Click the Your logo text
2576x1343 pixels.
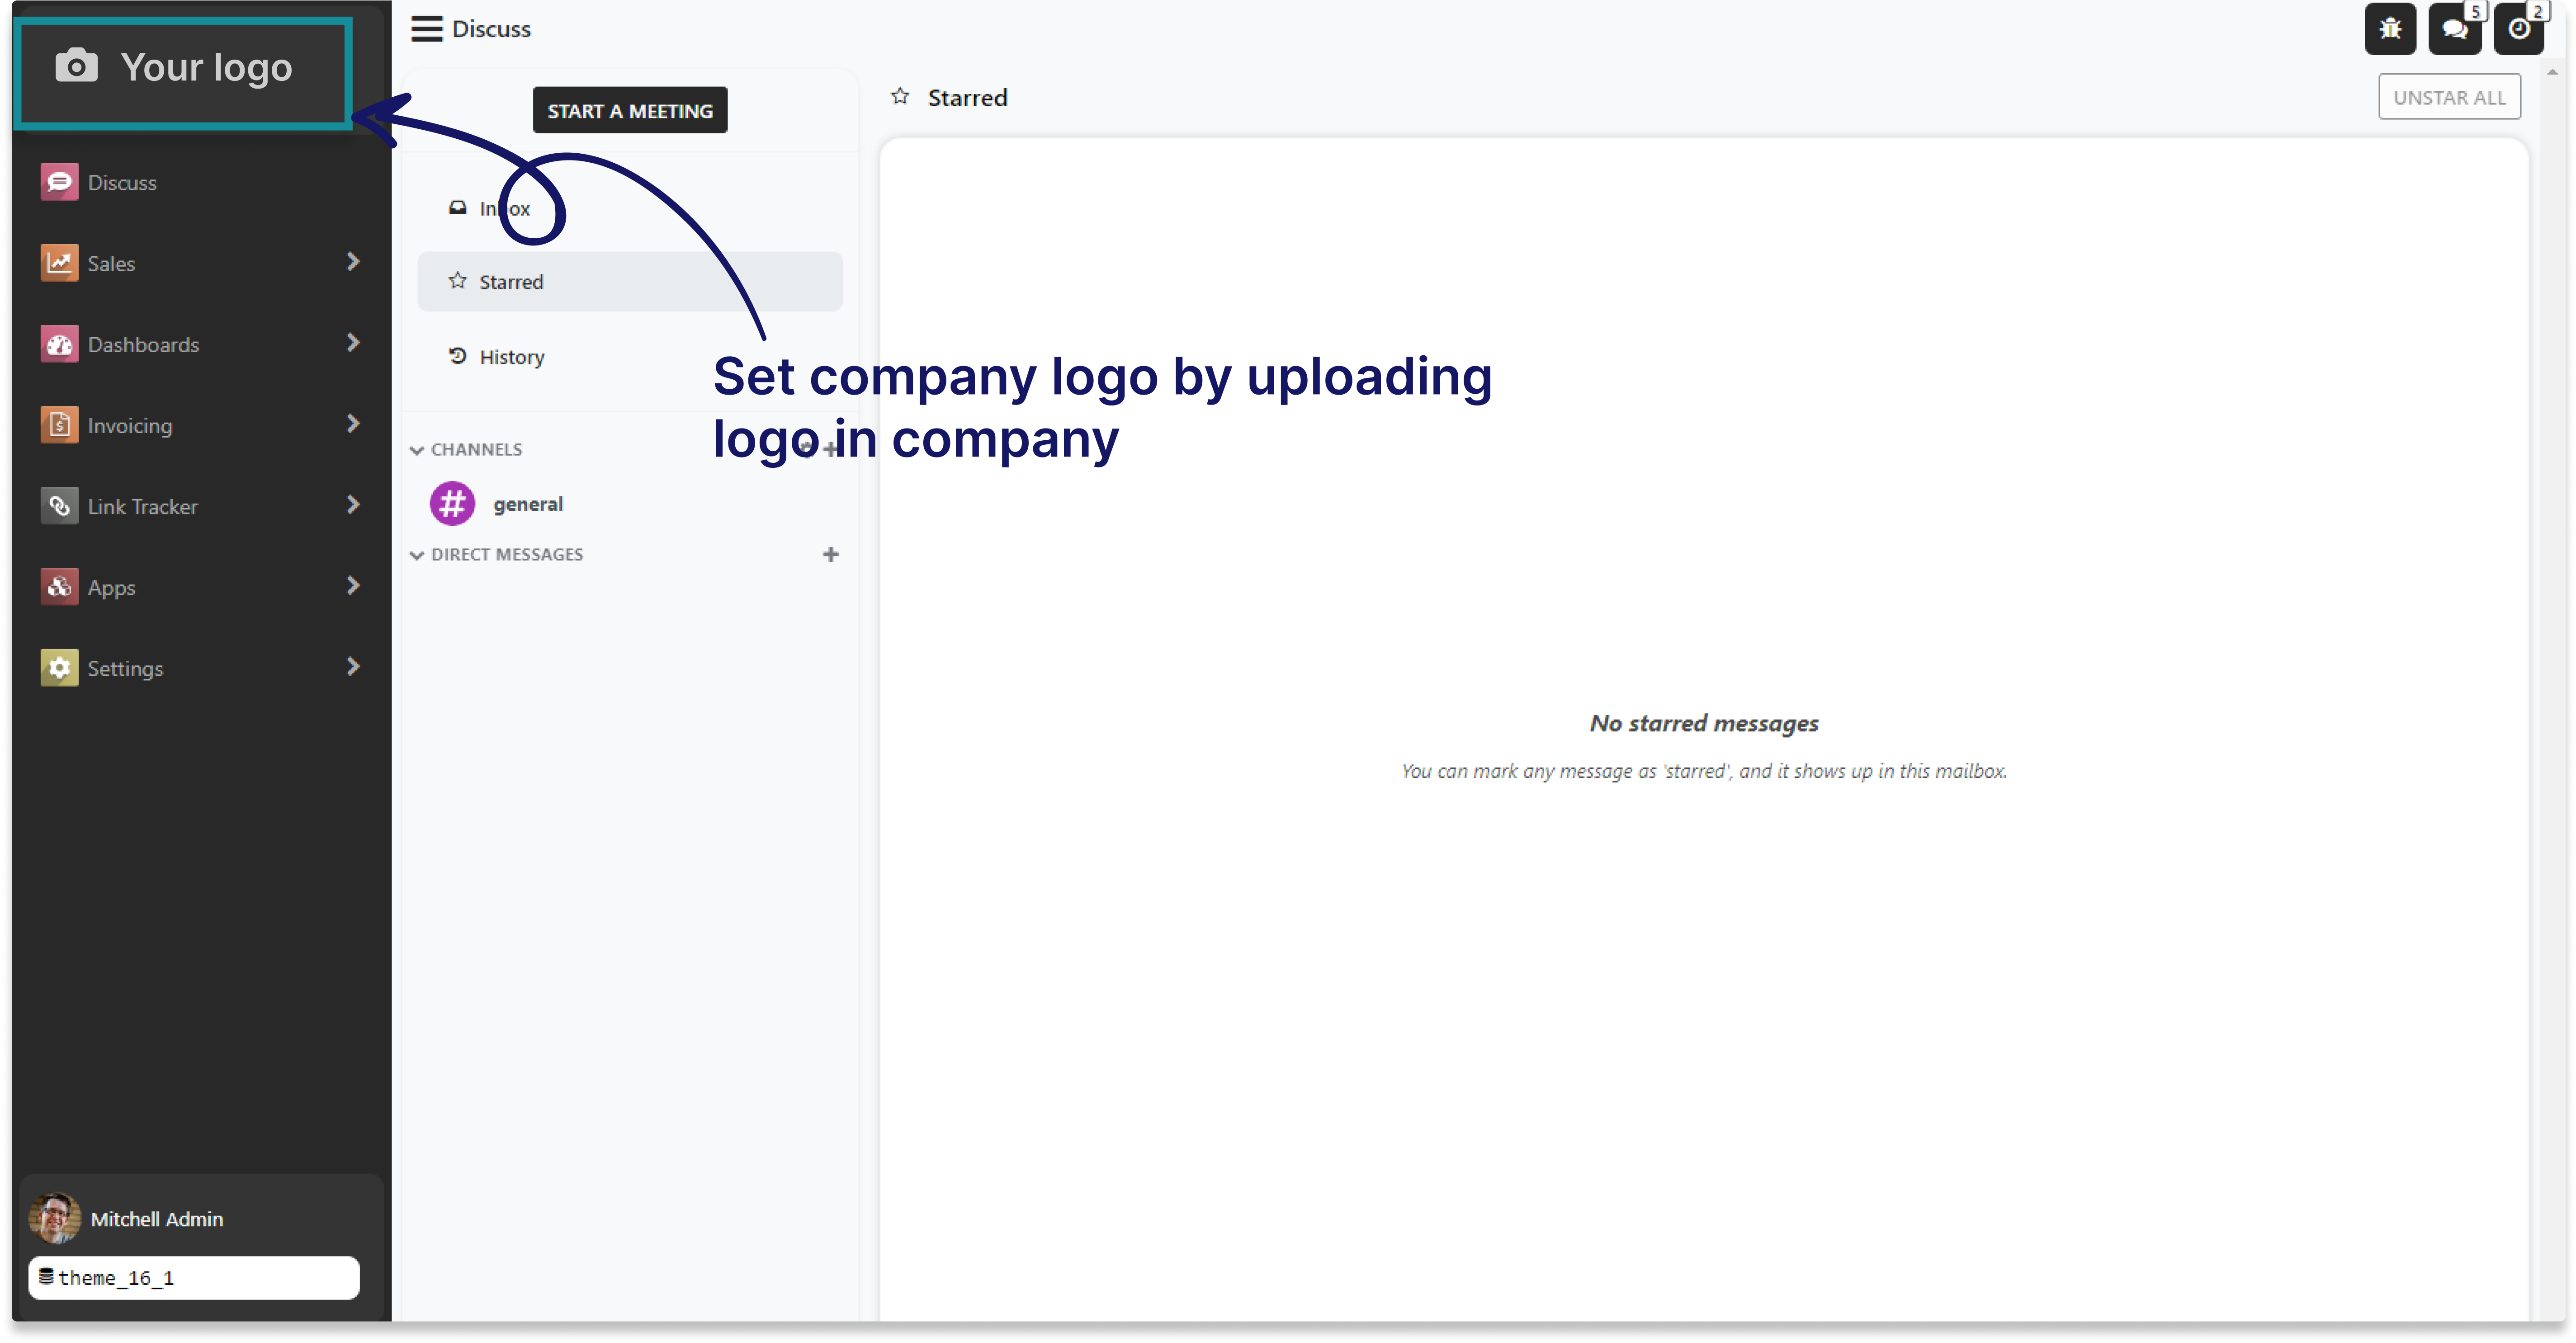pos(206,67)
